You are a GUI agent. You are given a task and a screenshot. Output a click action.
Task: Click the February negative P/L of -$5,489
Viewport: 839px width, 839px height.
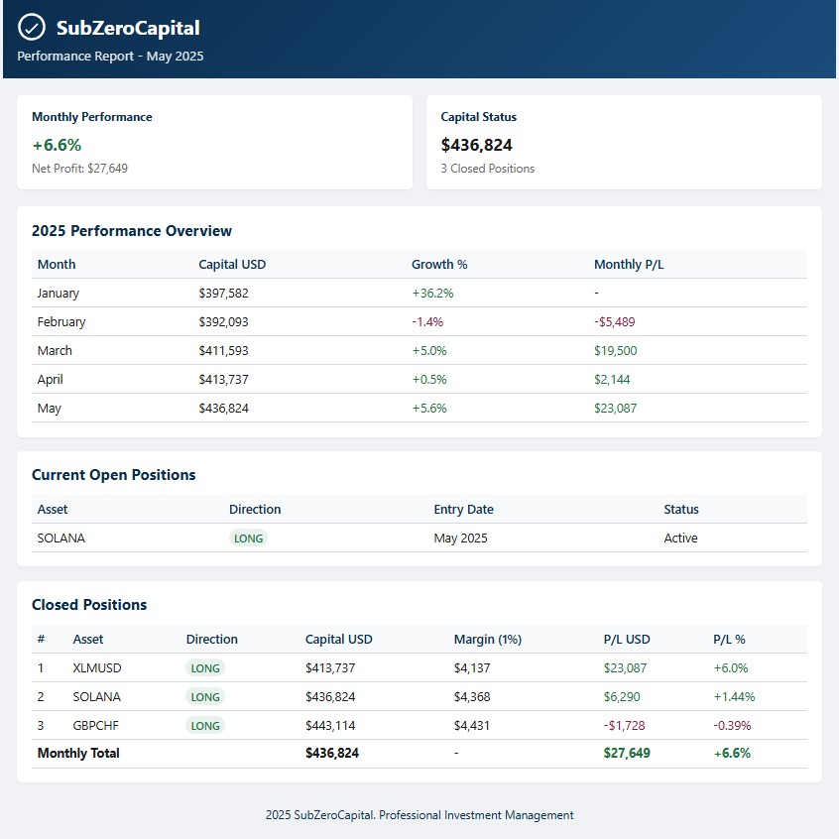pos(615,321)
